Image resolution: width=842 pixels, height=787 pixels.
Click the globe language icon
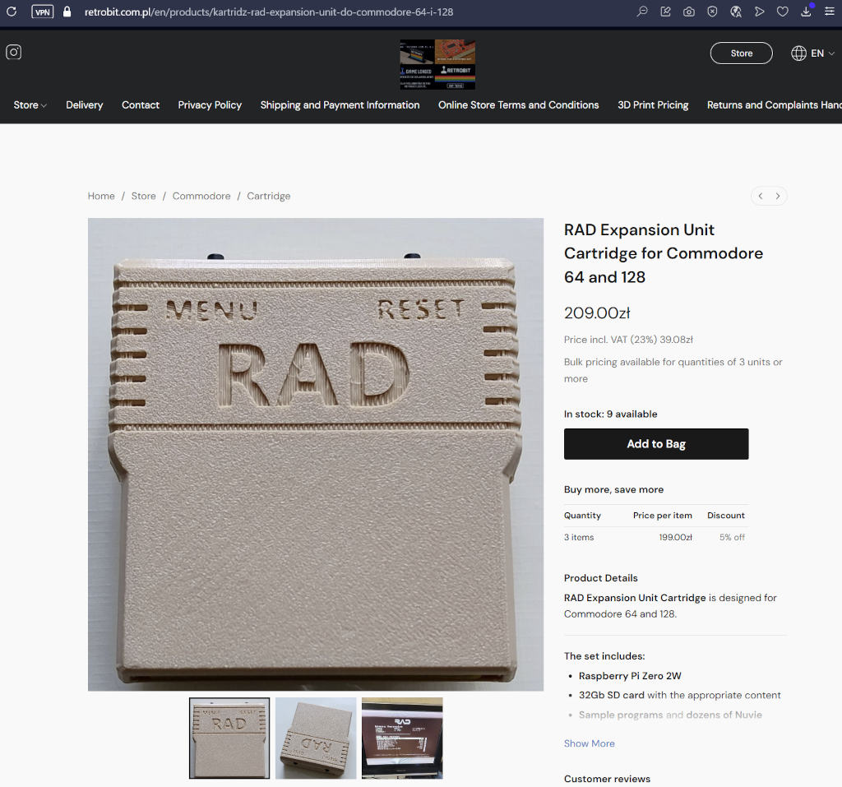(798, 53)
